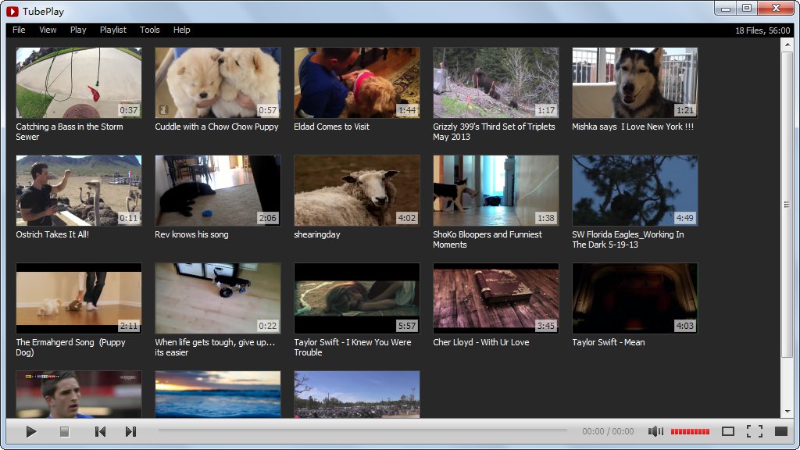Image resolution: width=800 pixels, height=450 pixels.
Task: Click the 5:57 duration badge
Action: 406,326
